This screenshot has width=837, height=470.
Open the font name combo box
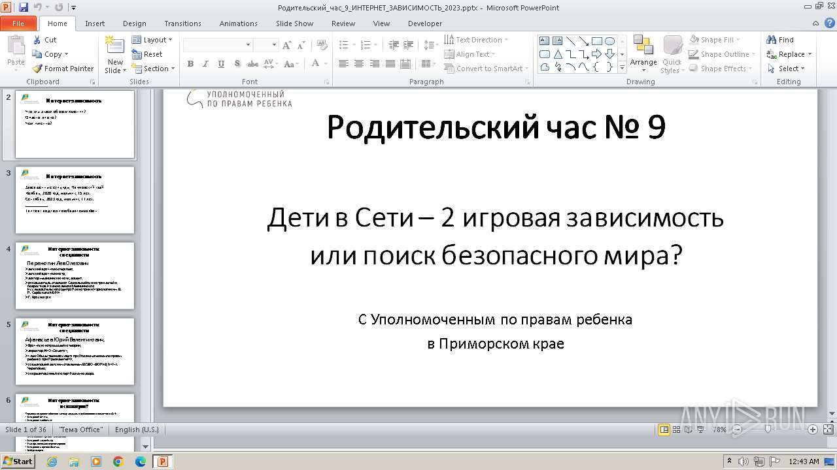pos(218,45)
